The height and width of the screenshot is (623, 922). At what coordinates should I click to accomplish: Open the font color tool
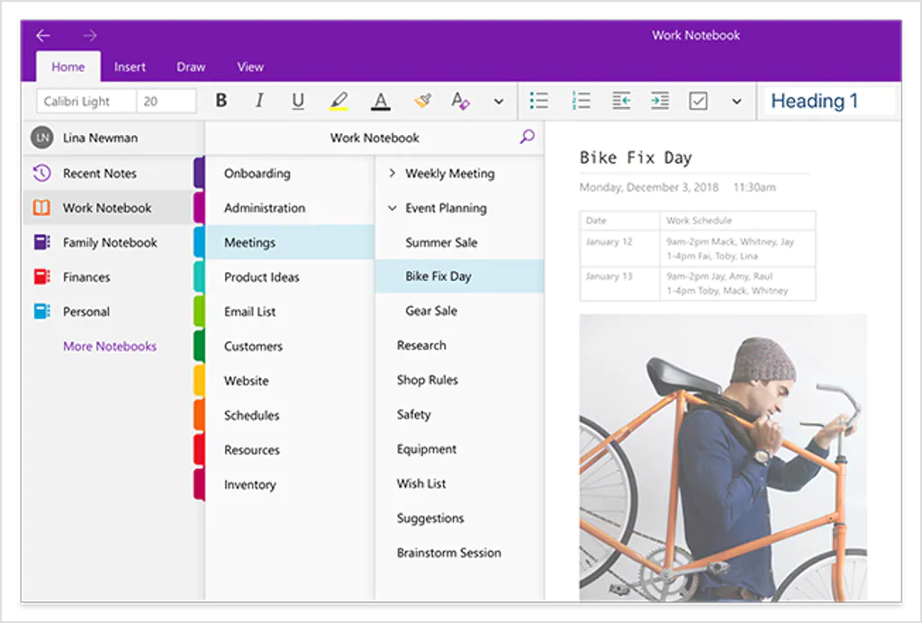(x=380, y=100)
